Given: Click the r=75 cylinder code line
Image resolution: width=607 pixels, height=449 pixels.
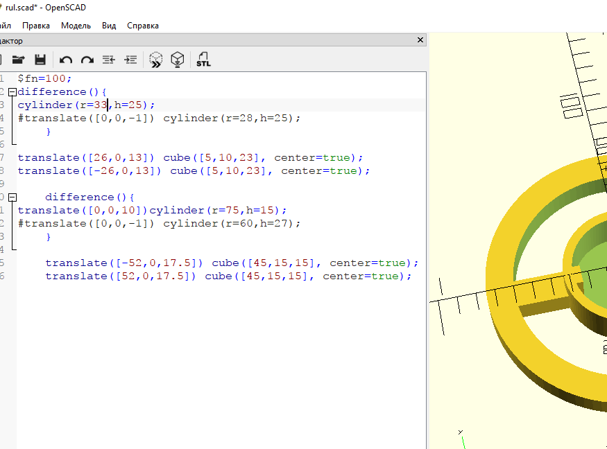Looking at the screenshot, I should click(152, 211).
